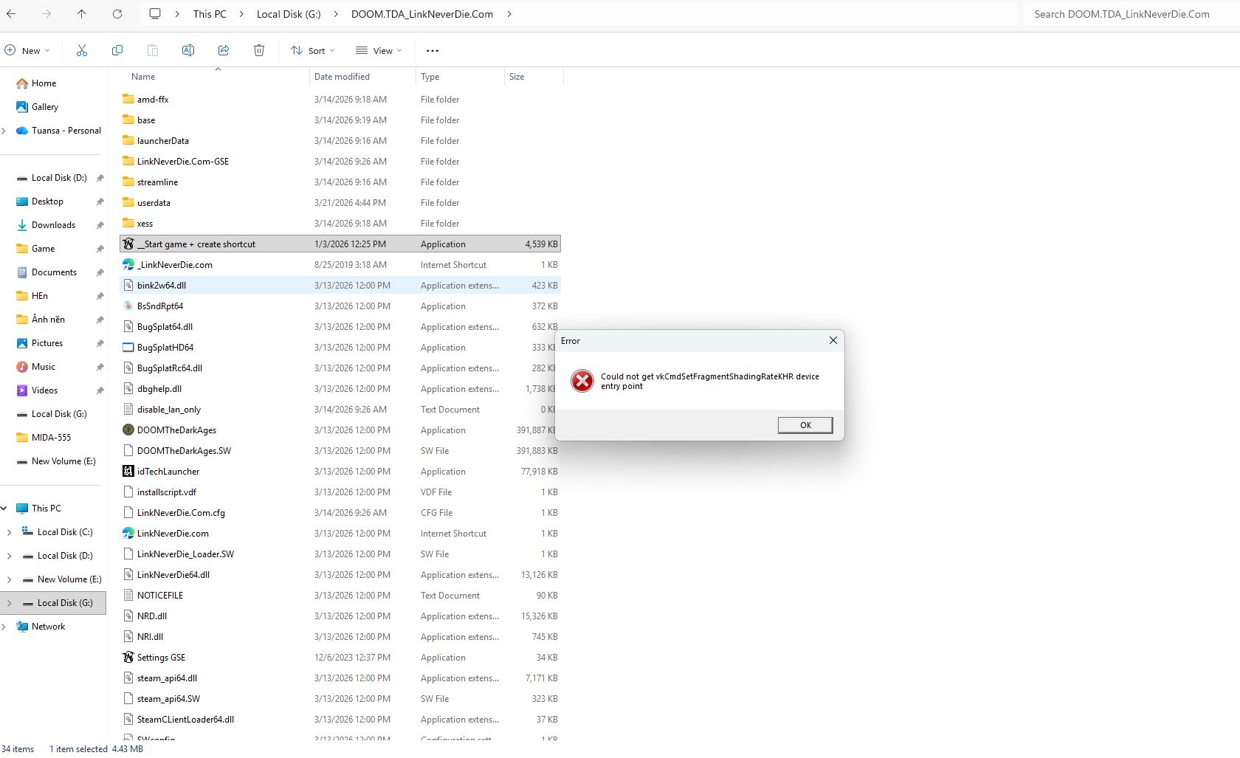Image resolution: width=1240 pixels, height=758 pixels.
Task: Collapse the This PC tree node
Action: 4,509
